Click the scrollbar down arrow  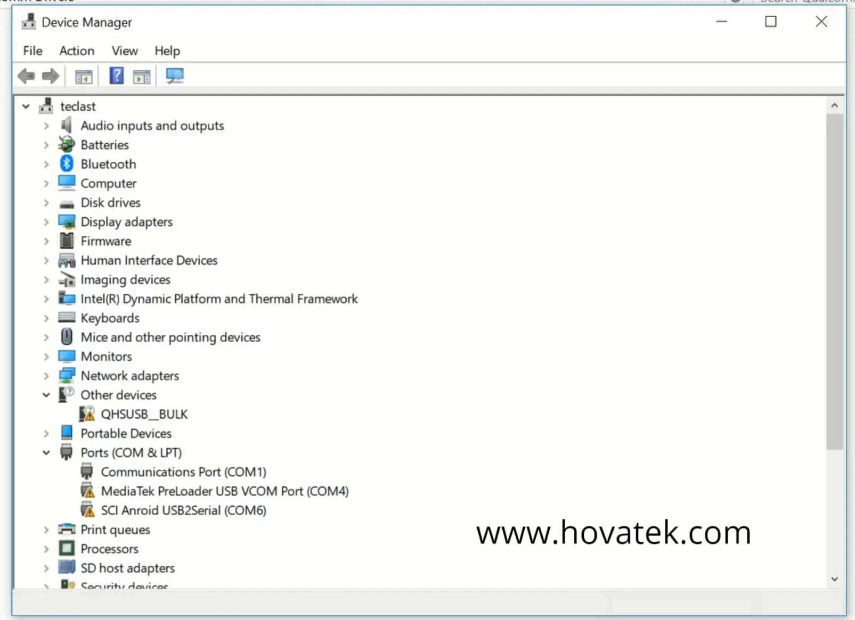[x=834, y=579]
